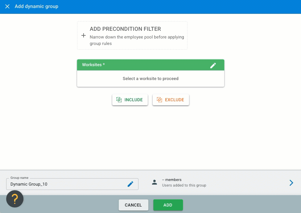Click the 'Select a worksite to proceed' message
The width and height of the screenshot is (301, 213).
click(x=150, y=78)
